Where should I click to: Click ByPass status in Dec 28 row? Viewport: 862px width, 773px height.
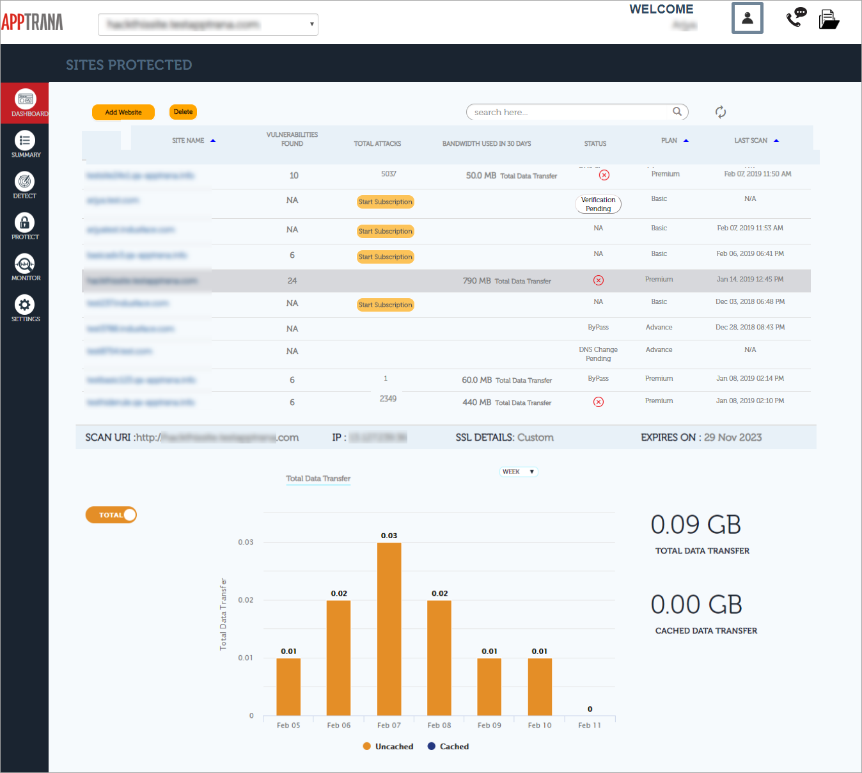[x=599, y=327]
